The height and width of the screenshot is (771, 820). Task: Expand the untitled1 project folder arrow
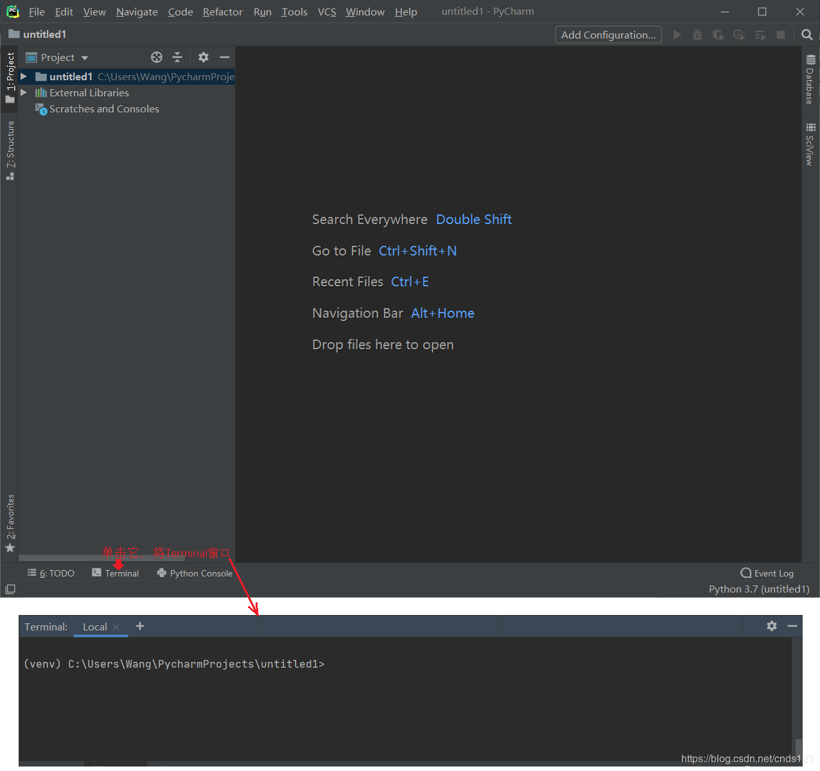(x=24, y=76)
